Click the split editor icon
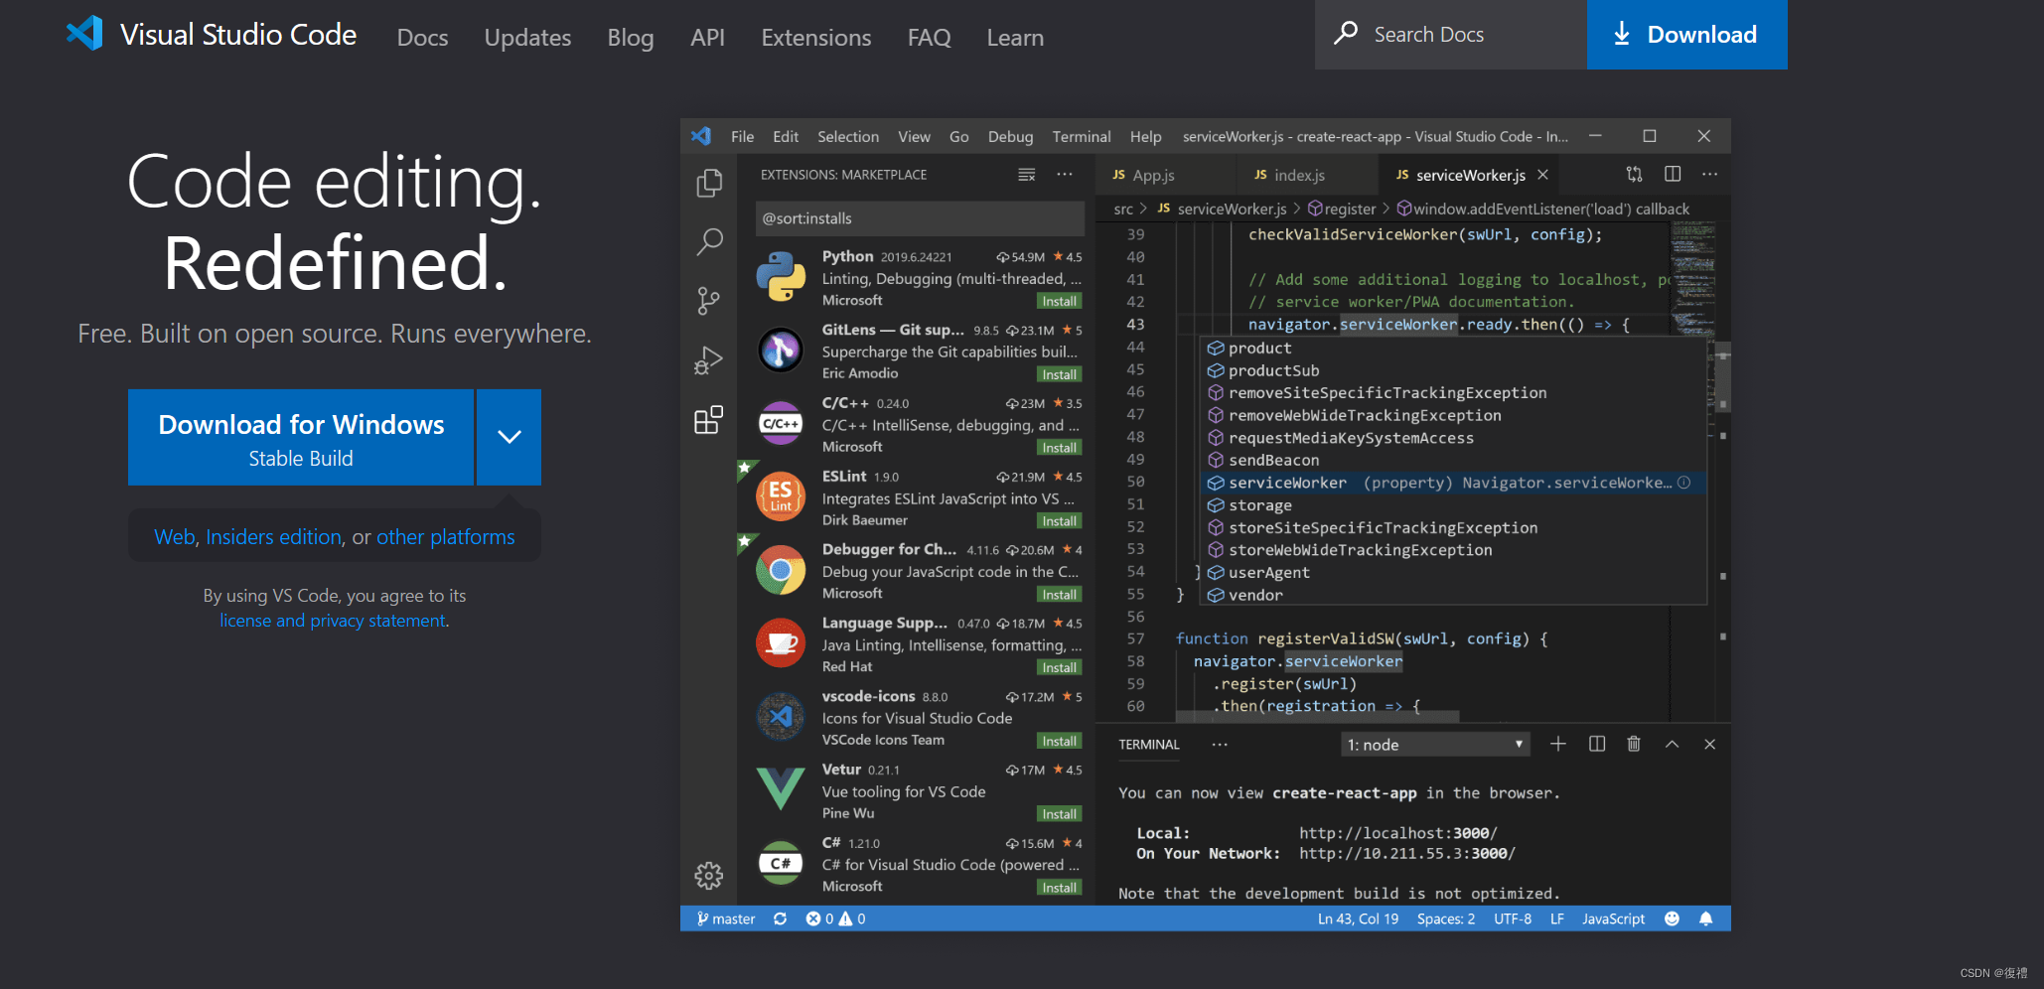Viewport: 2044px width, 989px height. [1673, 174]
